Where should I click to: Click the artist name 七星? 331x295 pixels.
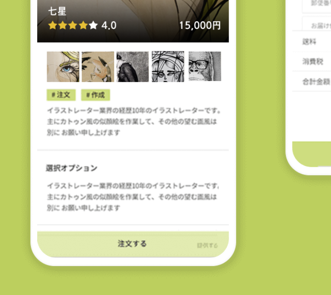coord(57,11)
